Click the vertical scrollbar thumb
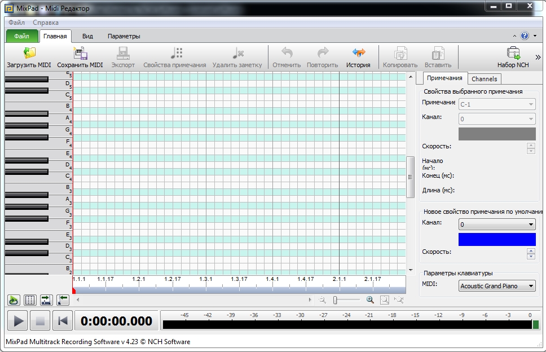Image resolution: width=546 pixels, height=352 pixels. point(410,177)
